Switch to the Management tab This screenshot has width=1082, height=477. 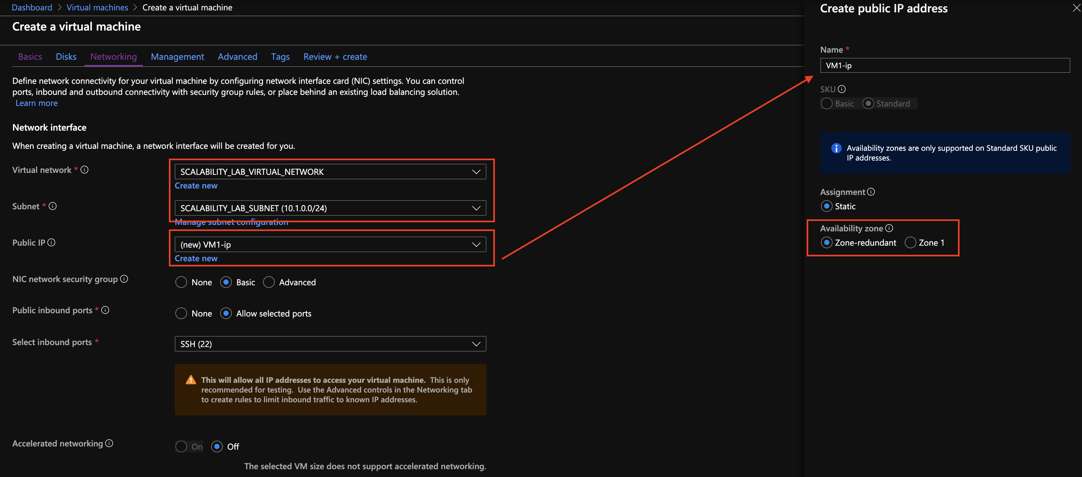pos(177,57)
